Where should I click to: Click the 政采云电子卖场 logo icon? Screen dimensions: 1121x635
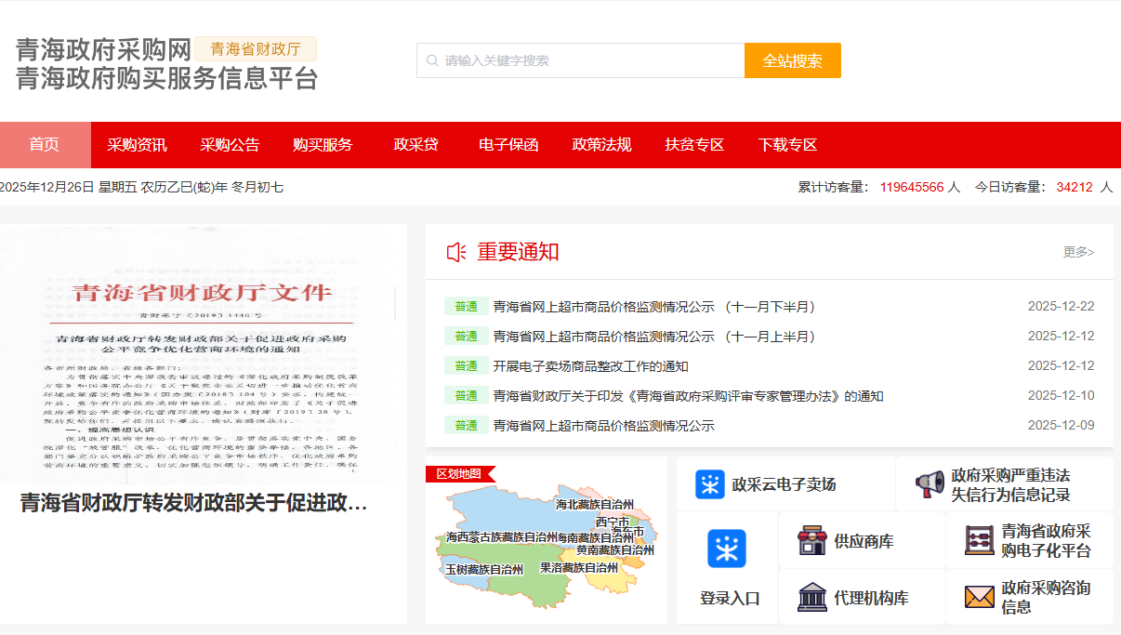click(710, 484)
